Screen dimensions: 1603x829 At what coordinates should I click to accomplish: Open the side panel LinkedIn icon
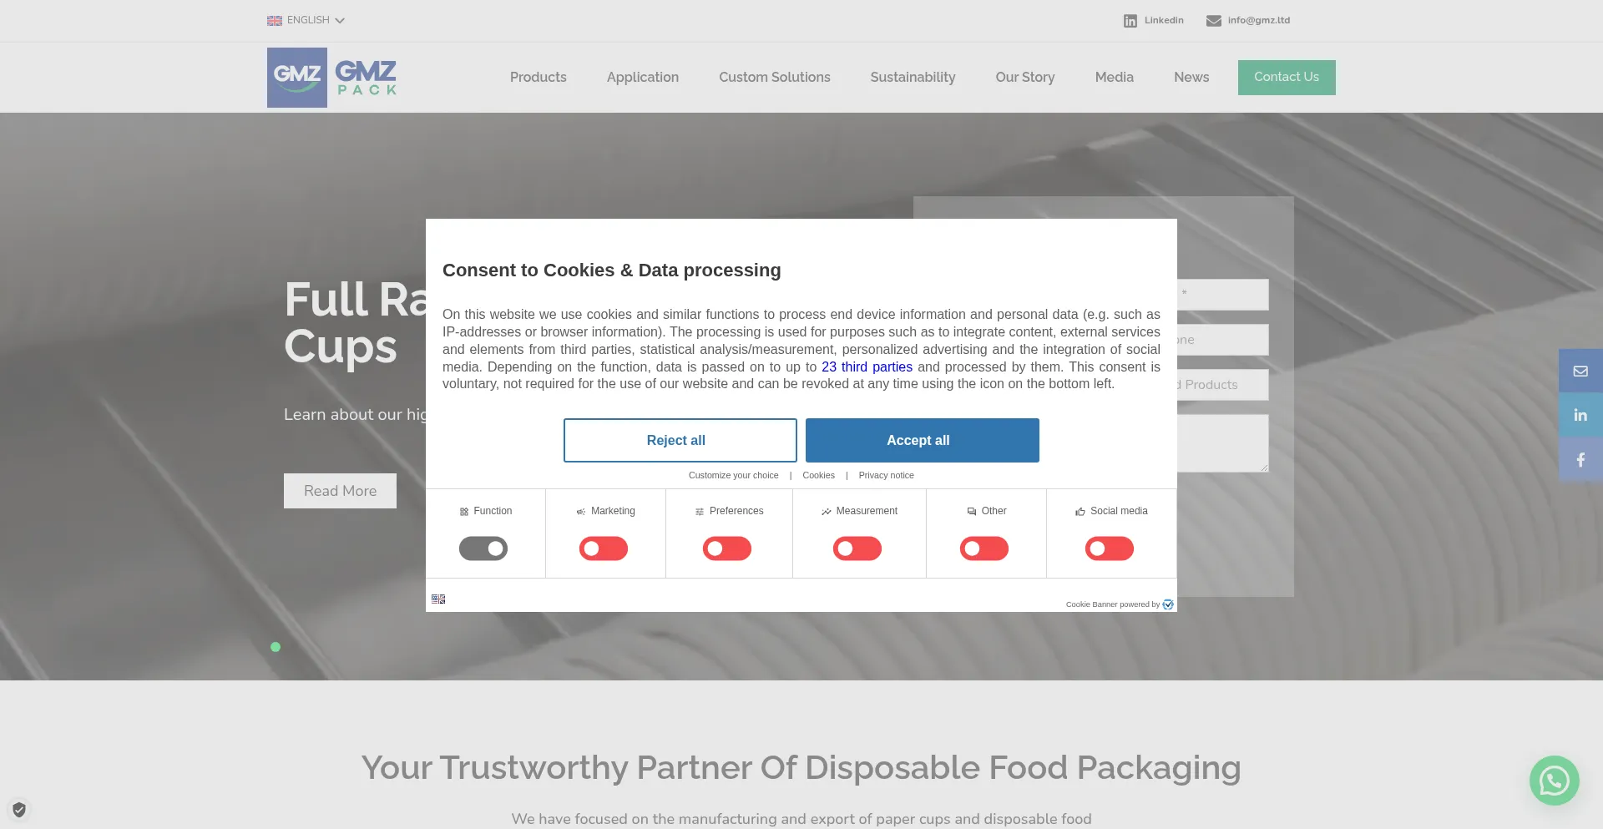pos(1580,415)
